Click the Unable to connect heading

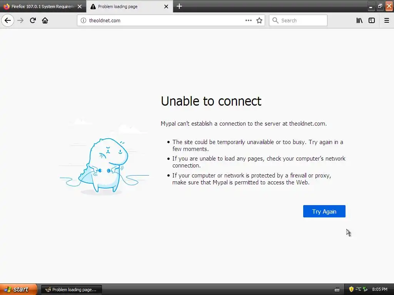(x=211, y=101)
